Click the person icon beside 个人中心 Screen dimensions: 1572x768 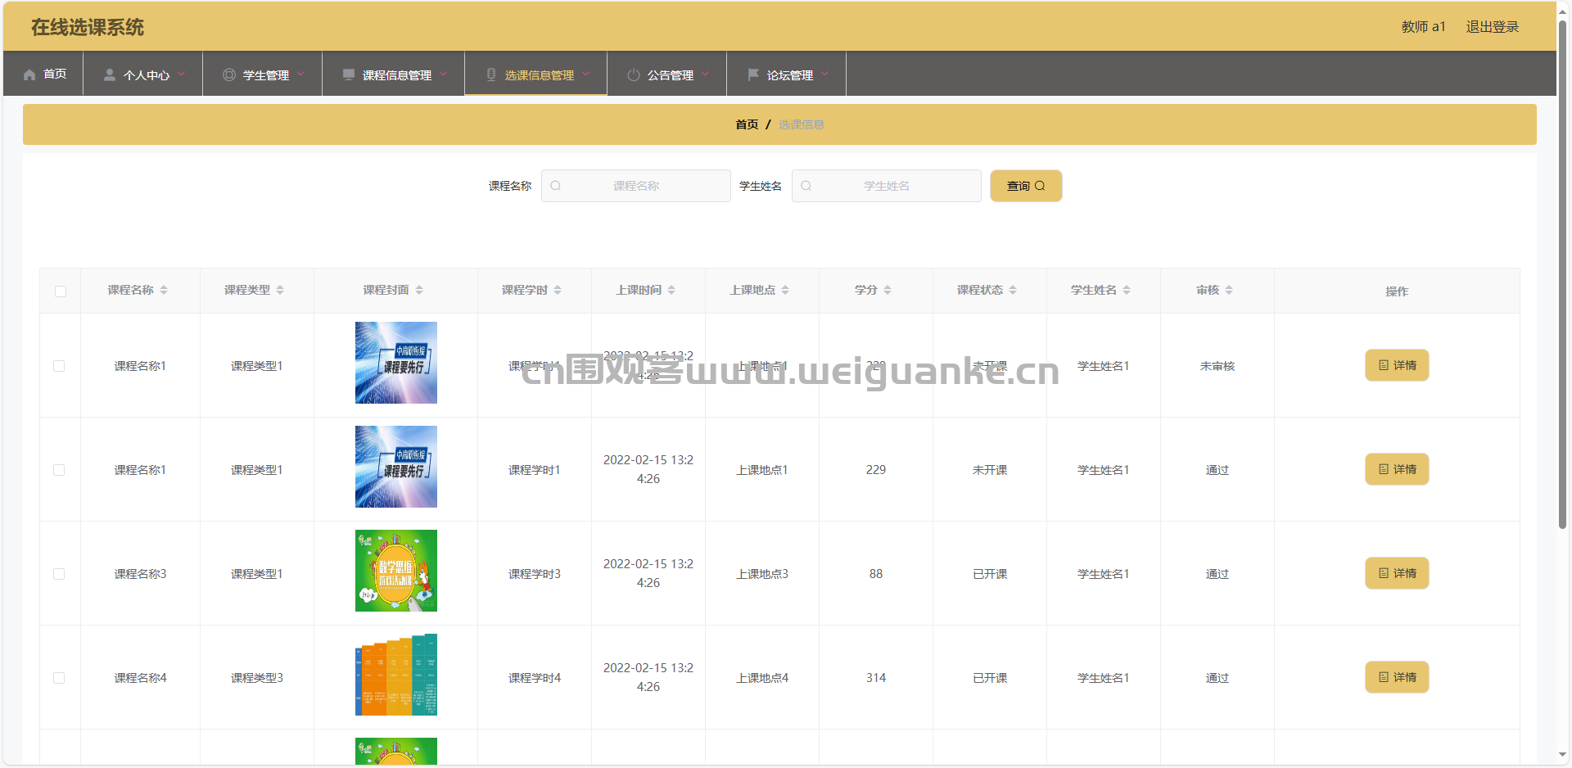[109, 75]
